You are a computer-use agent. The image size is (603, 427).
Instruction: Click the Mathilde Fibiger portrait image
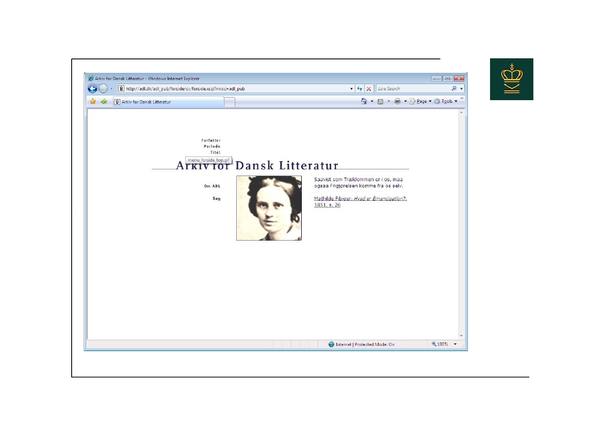(269, 208)
